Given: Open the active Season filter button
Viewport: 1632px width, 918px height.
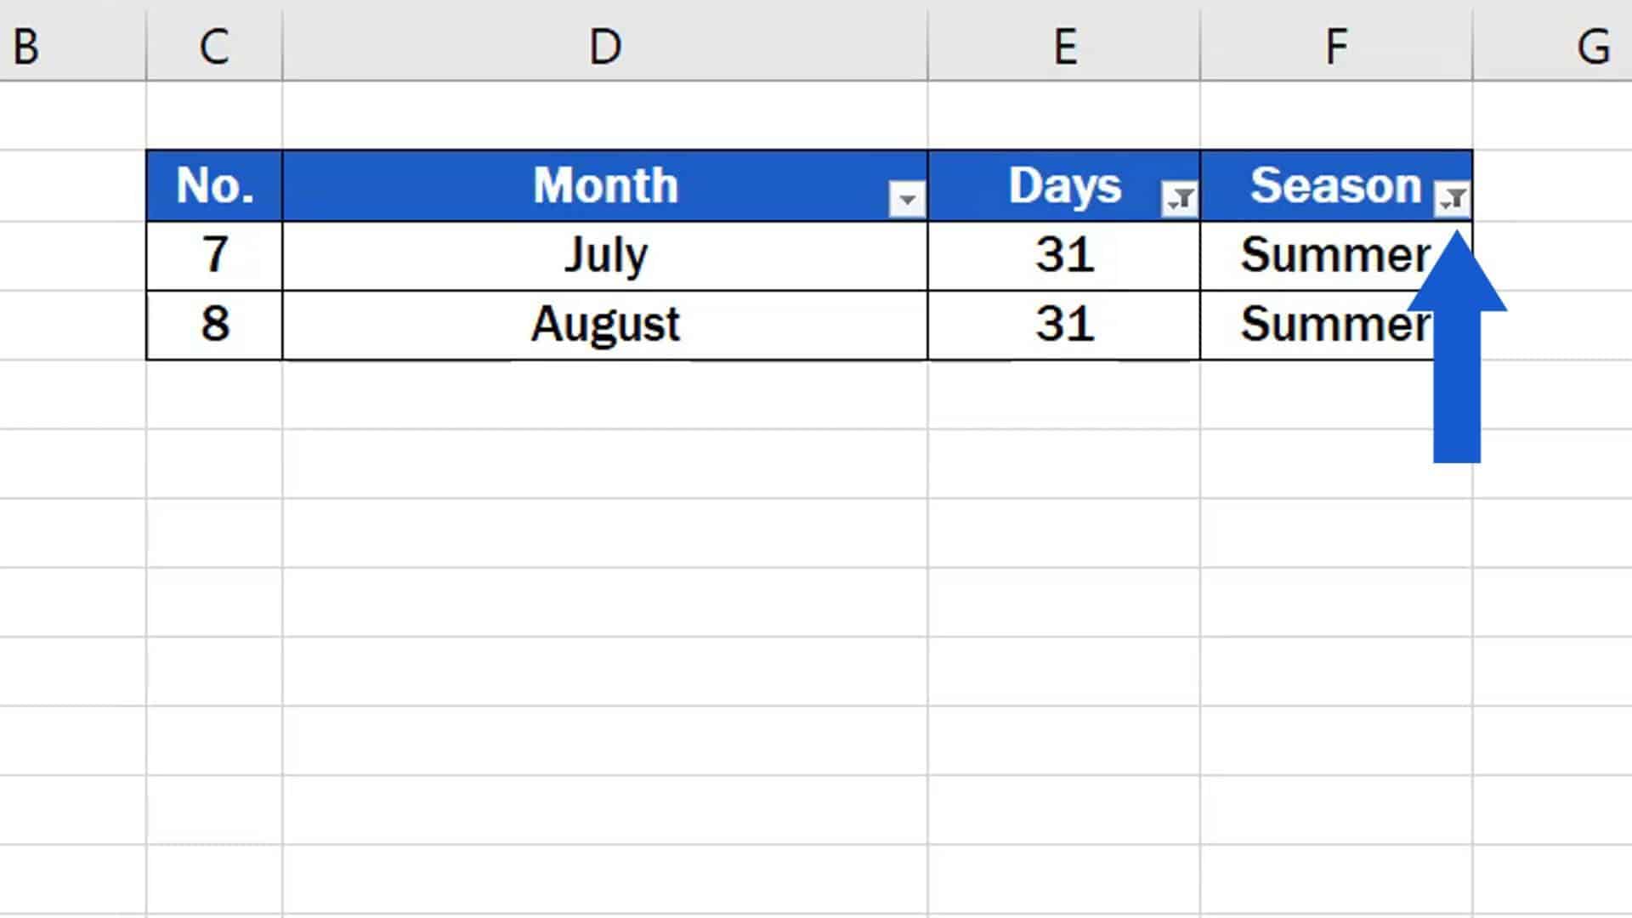Looking at the screenshot, I should (1452, 200).
